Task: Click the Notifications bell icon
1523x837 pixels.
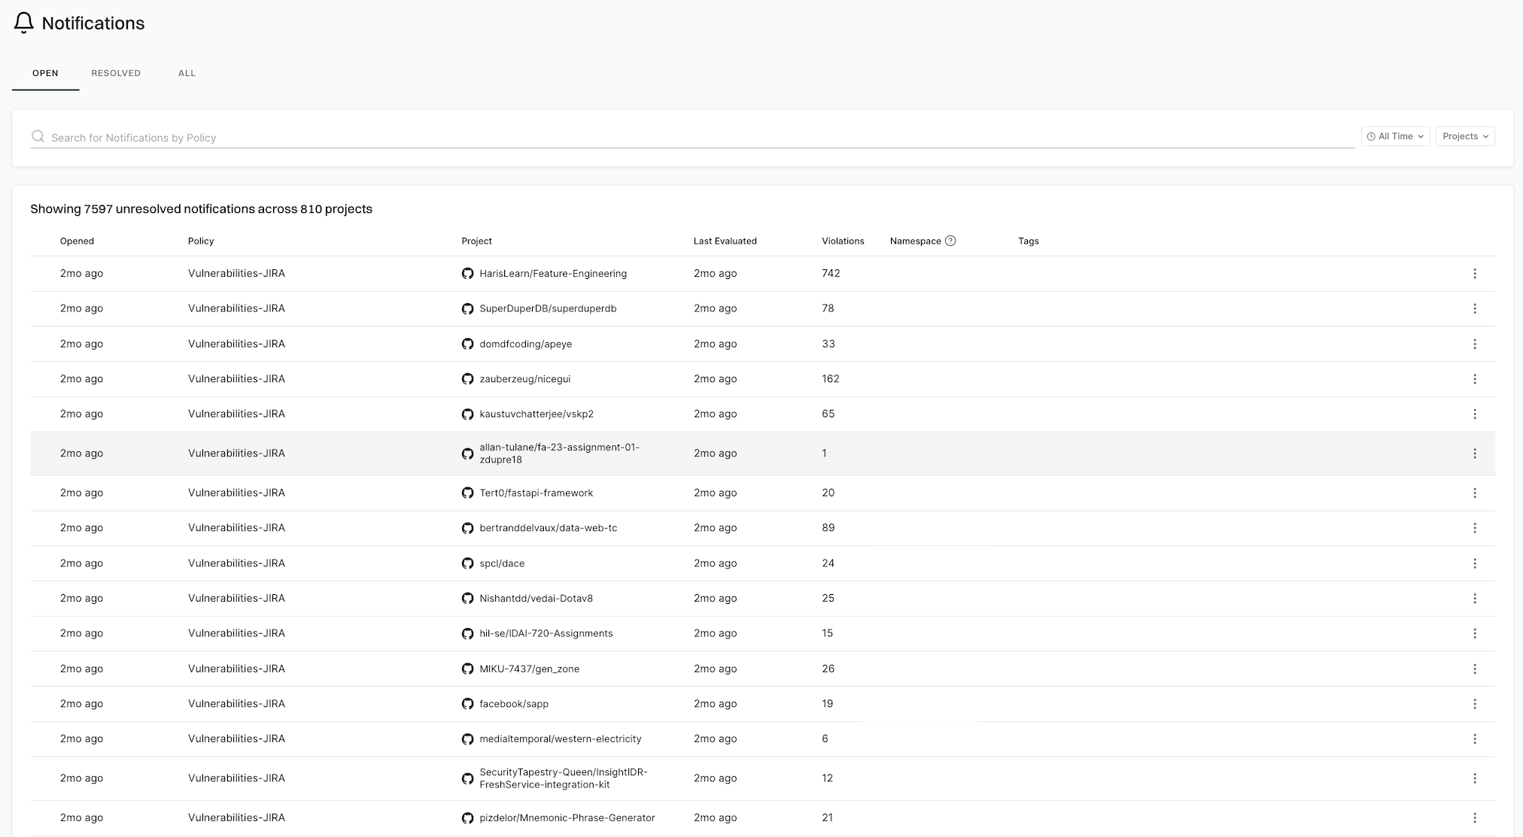Action: coord(24,23)
